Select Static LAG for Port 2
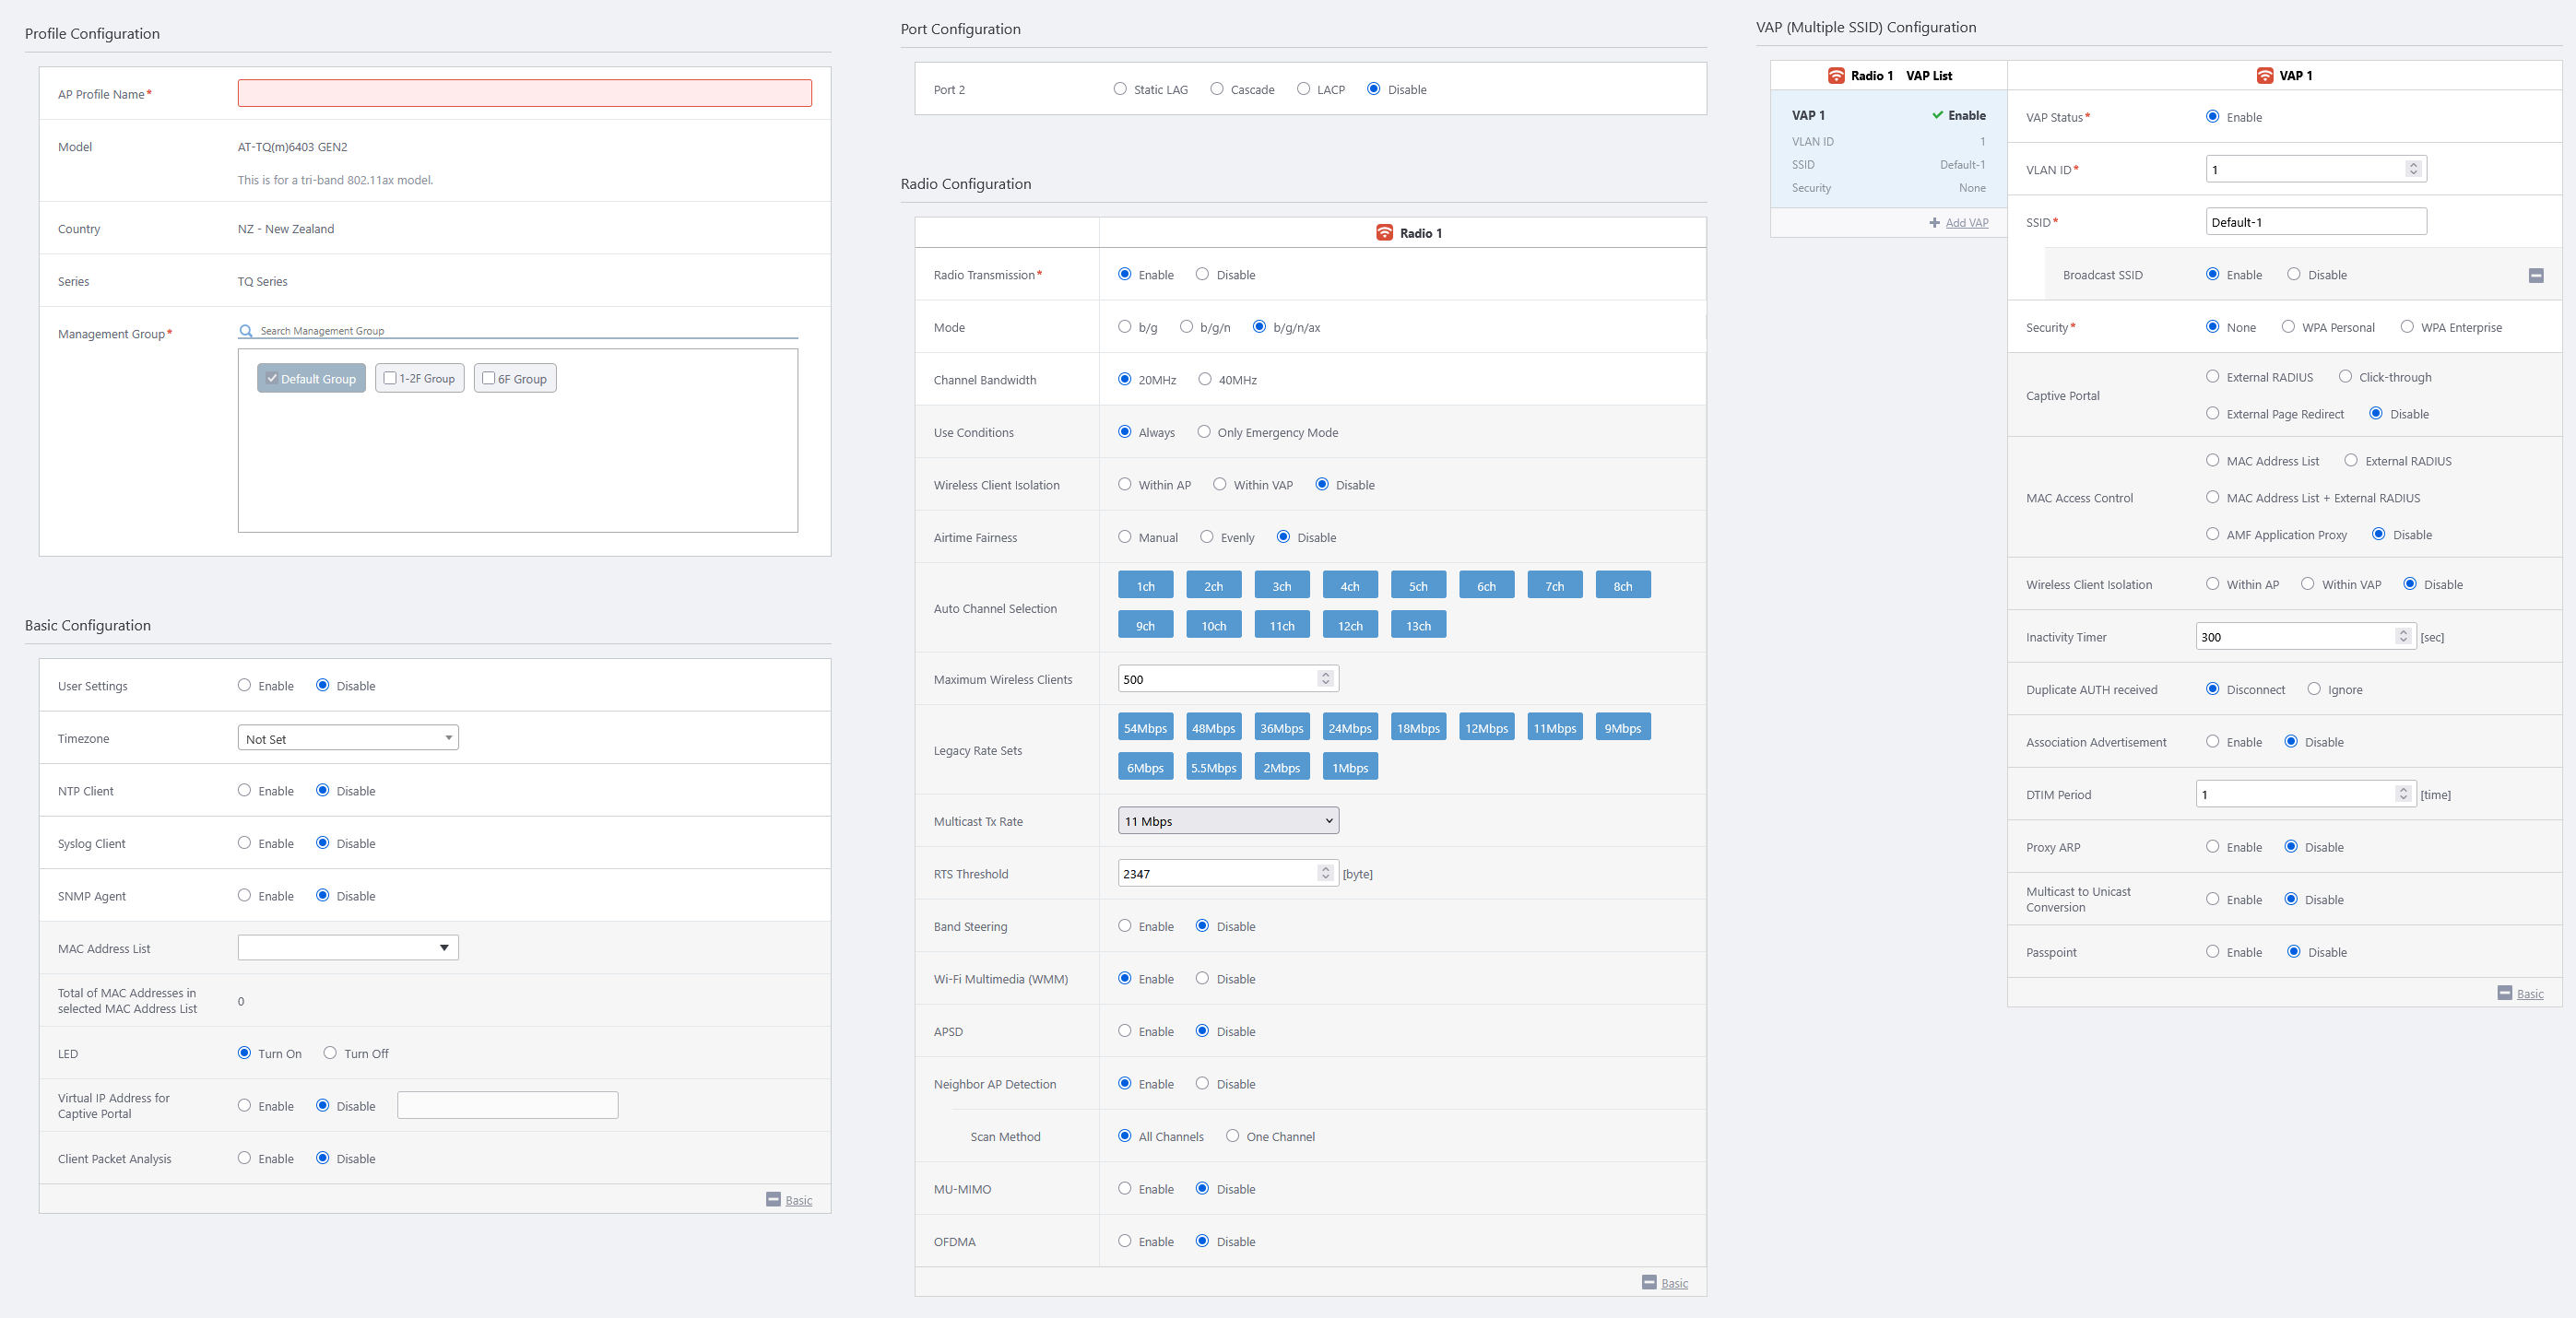 tap(1120, 89)
